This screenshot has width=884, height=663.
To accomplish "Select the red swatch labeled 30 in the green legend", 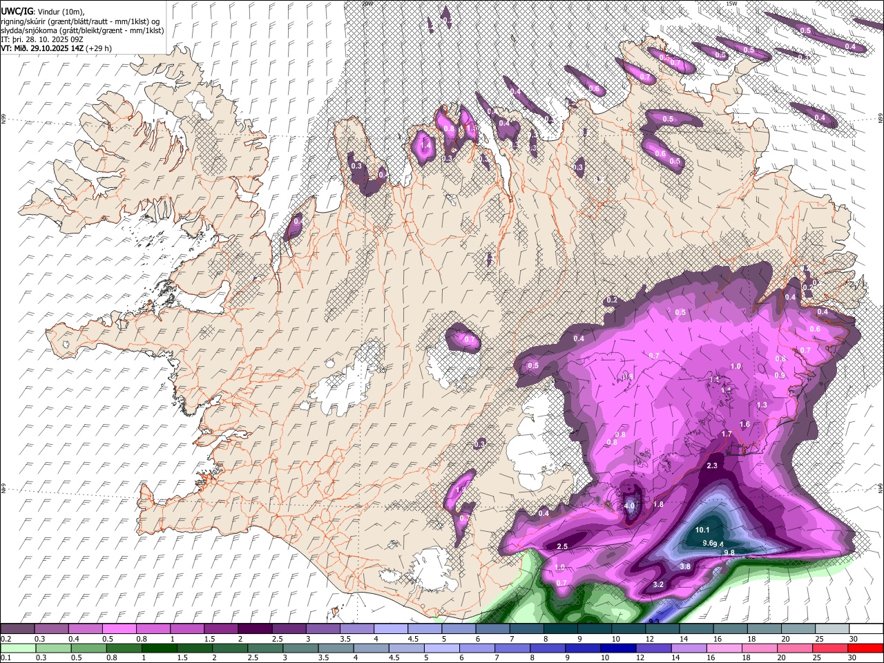I will click(866, 648).
